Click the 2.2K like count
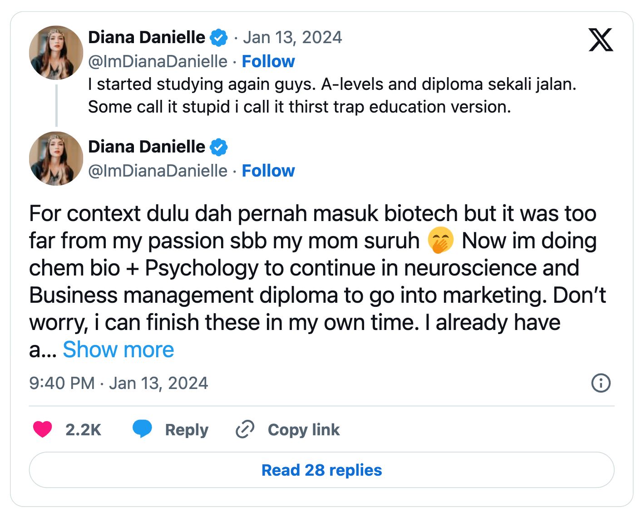 click(84, 429)
